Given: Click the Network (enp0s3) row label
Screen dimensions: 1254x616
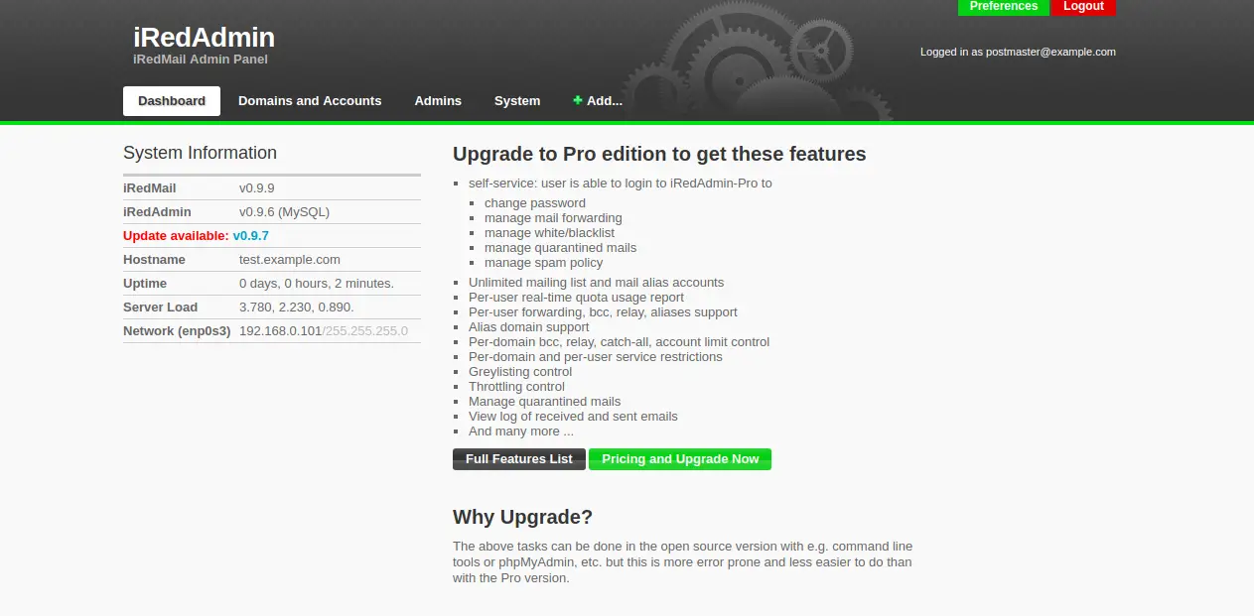Looking at the screenshot, I should (177, 331).
